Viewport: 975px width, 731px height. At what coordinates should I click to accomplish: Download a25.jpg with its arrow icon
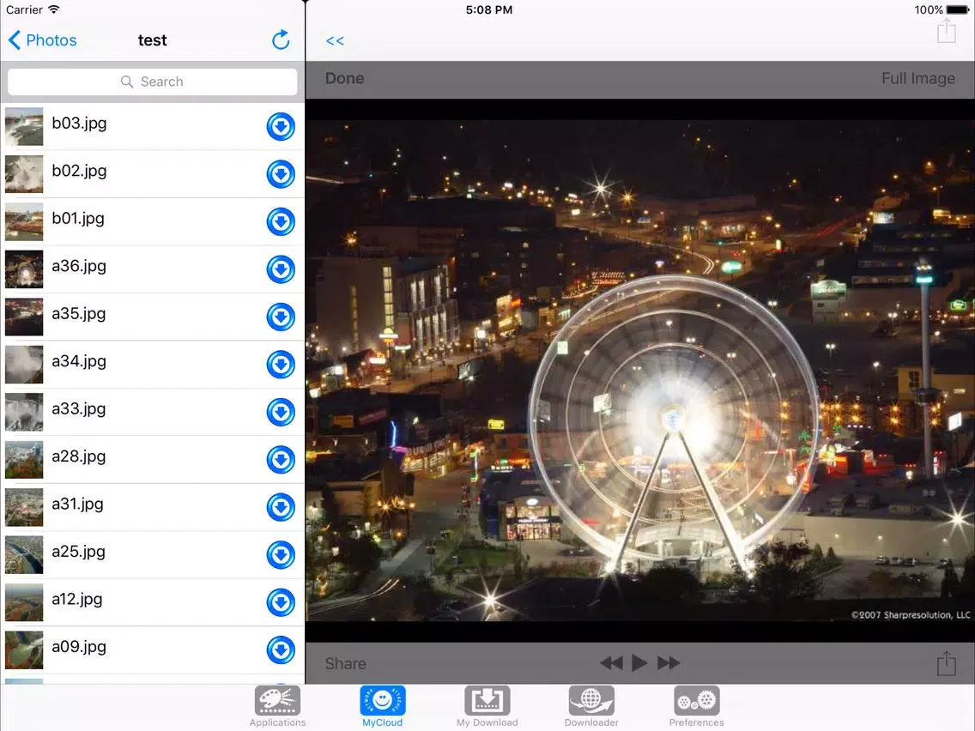pos(281,554)
